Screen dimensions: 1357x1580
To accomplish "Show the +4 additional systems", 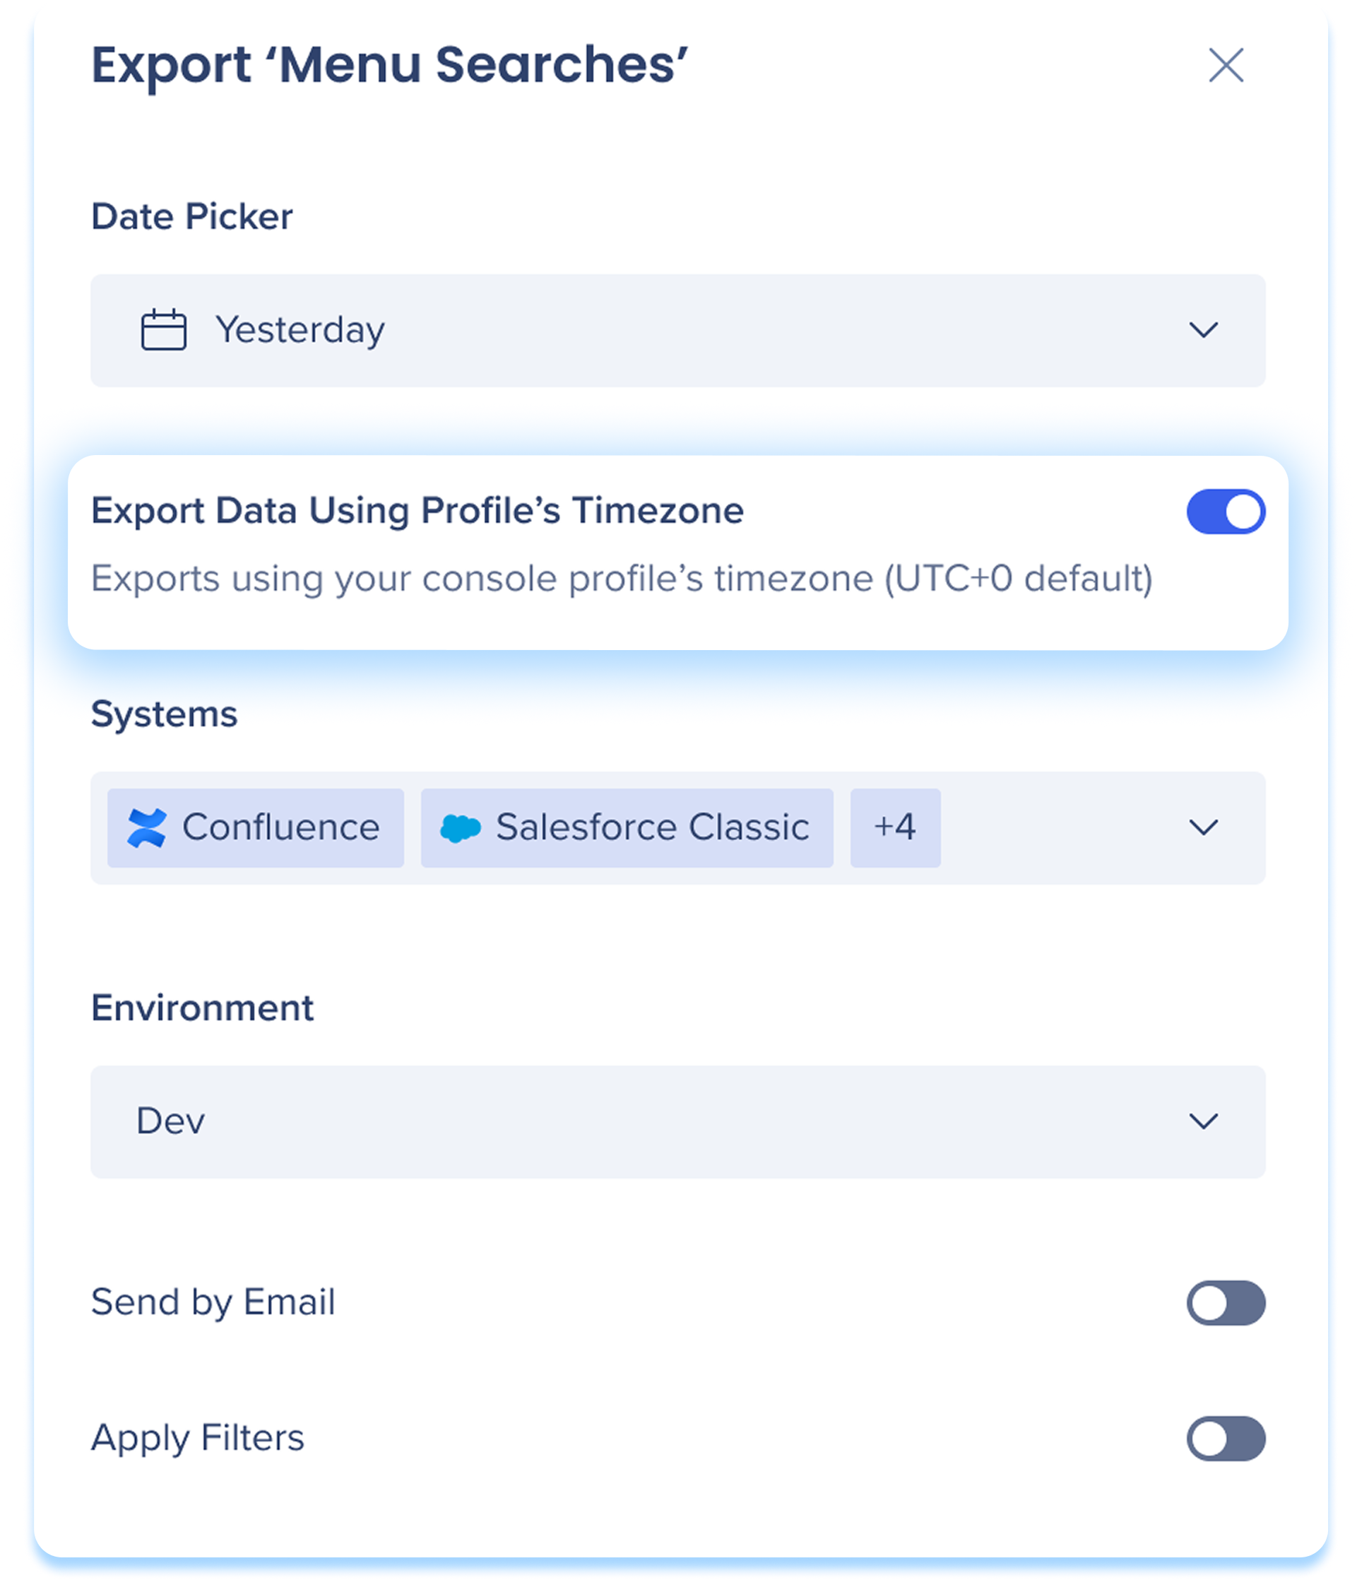I will click(x=895, y=827).
